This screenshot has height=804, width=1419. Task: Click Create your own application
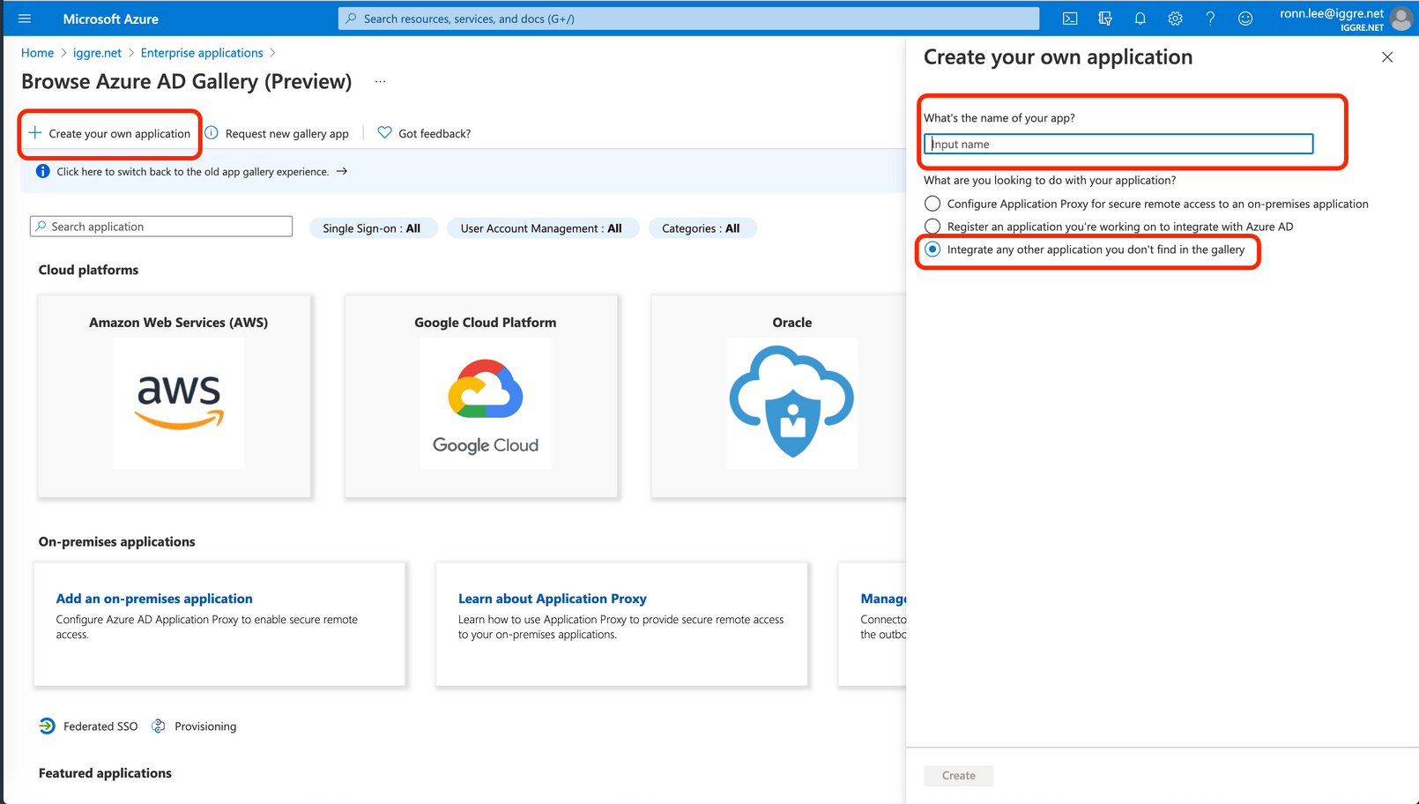(109, 134)
